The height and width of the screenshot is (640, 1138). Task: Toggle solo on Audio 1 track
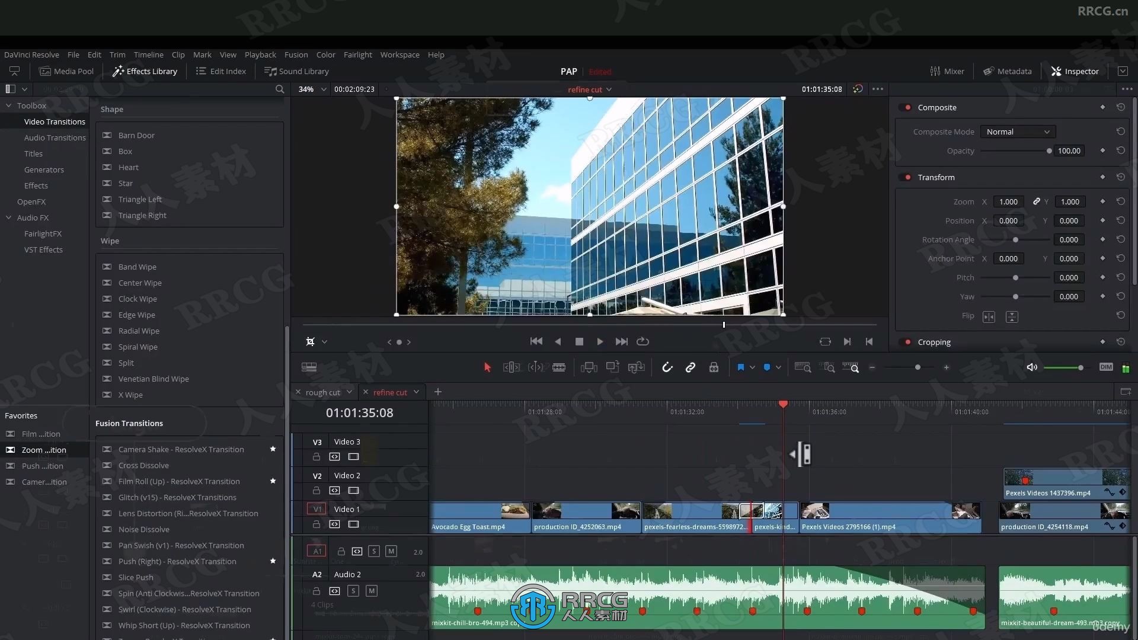click(373, 551)
